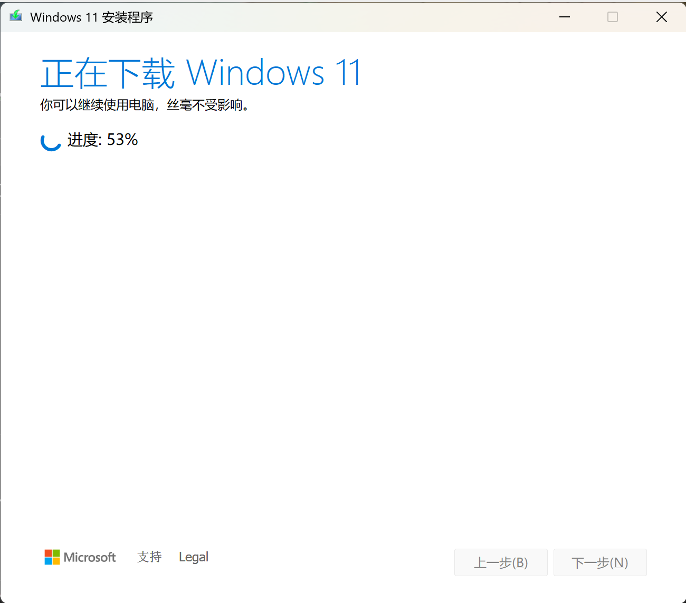686x603 pixels.
Task: Click the Microsoft logo
Action: (x=80, y=557)
